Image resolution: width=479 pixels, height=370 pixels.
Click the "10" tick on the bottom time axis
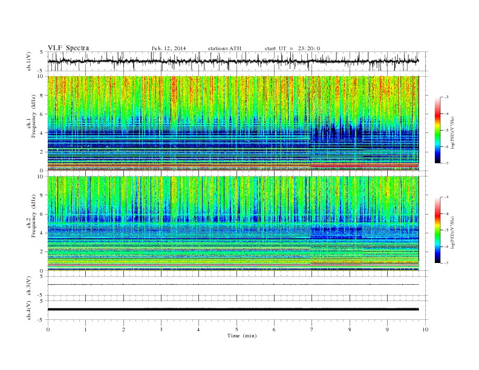pyautogui.click(x=425, y=329)
